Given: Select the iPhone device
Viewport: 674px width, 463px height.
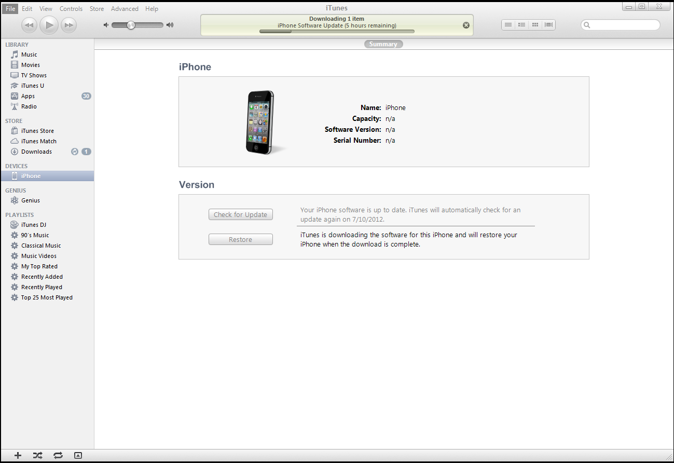Looking at the screenshot, I should [x=47, y=176].
